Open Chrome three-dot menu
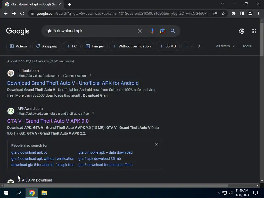The width and height of the screenshot is (264, 198). click(258, 13)
